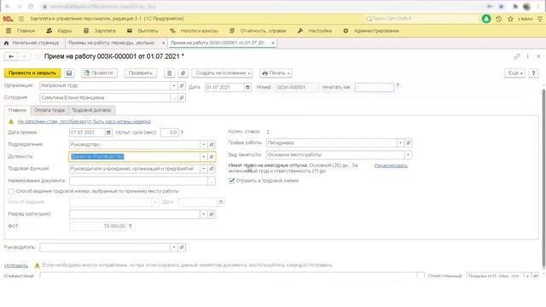
Task: Open favorites star icon in header
Action: point(510,19)
